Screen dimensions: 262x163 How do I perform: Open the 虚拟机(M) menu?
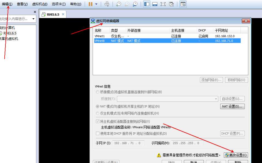click(x=40, y=4)
